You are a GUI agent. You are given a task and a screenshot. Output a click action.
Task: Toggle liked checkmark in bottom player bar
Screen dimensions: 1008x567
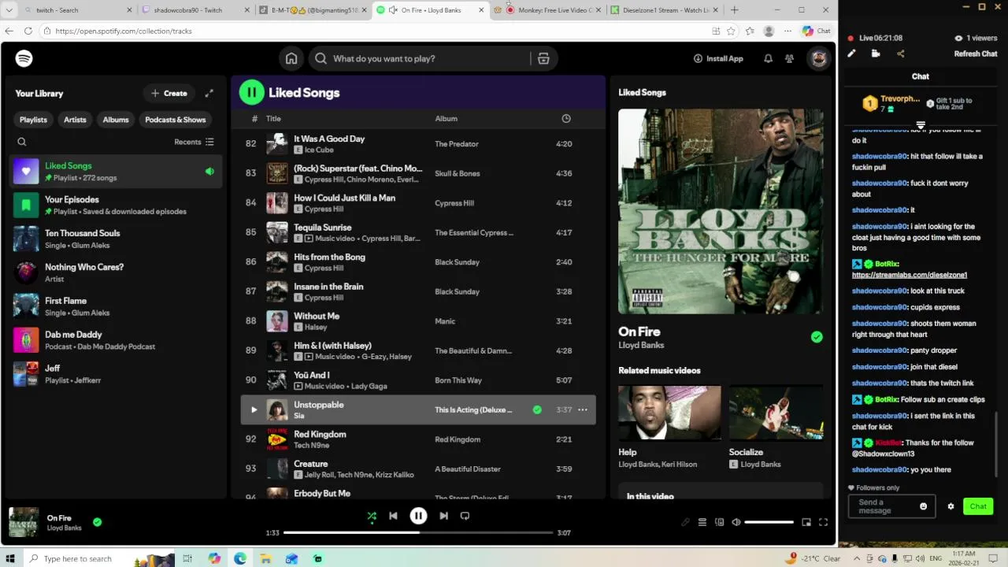pos(97,521)
